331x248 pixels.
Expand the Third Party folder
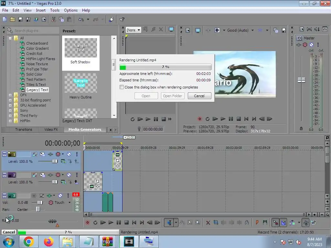[10, 116]
